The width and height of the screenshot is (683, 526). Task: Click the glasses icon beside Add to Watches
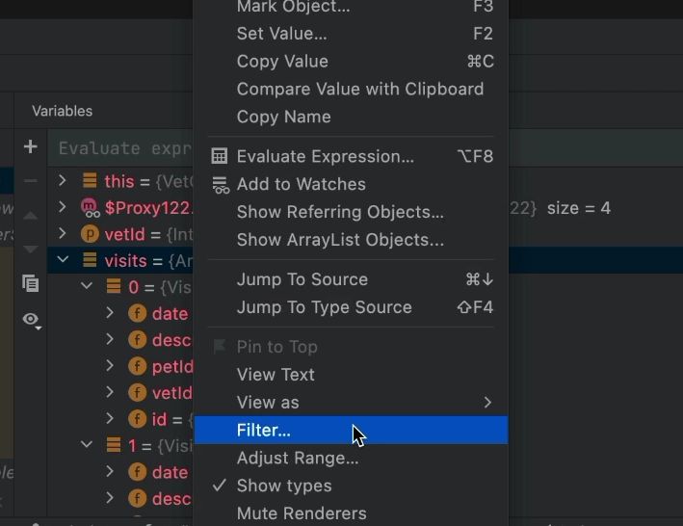220,184
